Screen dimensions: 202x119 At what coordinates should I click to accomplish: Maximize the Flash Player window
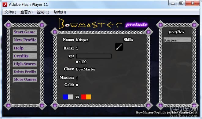point(181,3)
